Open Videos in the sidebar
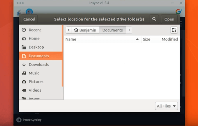Image resolution: width=198 pixels, height=126 pixels. (x=40, y=90)
